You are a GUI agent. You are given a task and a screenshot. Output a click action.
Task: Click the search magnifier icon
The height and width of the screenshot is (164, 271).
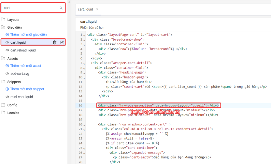(x=61, y=8)
